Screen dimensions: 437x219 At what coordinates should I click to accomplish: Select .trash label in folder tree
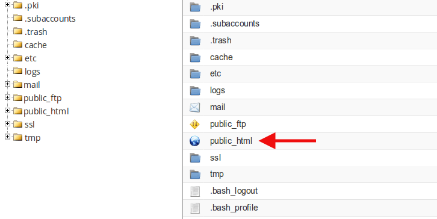point(36,32)
